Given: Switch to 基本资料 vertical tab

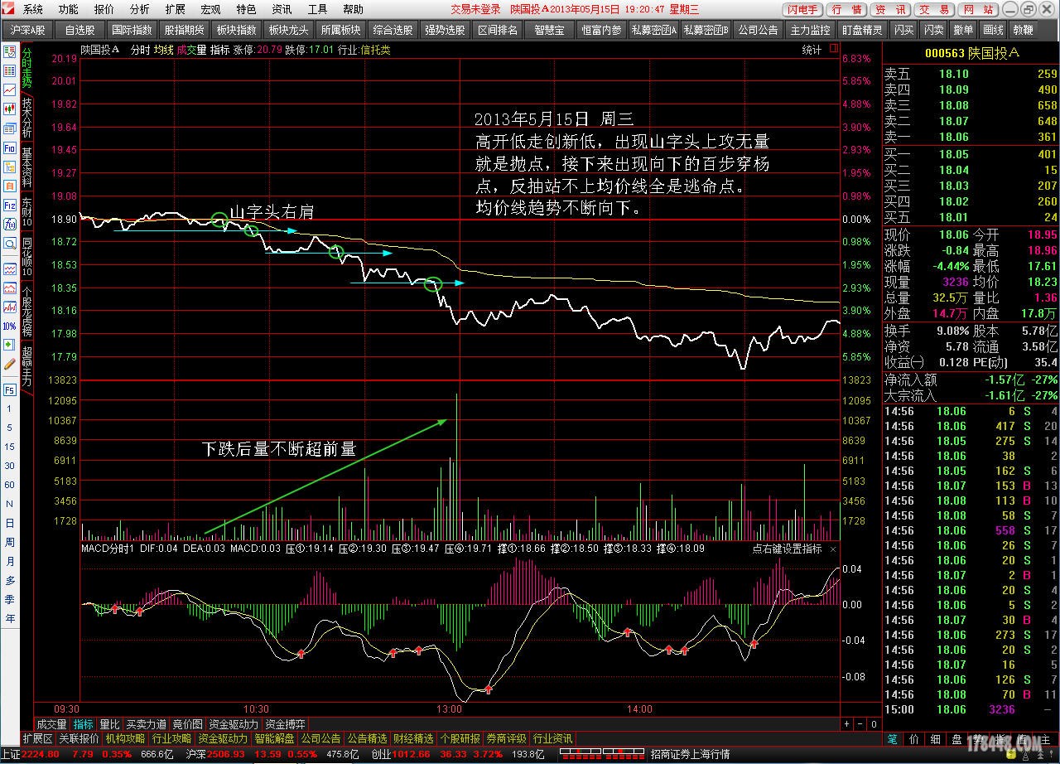Looking at the screenshot, I should (x=27, y=168).
